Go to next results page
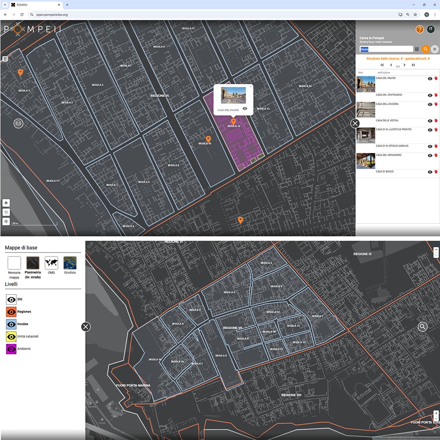Viewport: 440px width, 440px height. pyautogui.click(x=405, y=65)
